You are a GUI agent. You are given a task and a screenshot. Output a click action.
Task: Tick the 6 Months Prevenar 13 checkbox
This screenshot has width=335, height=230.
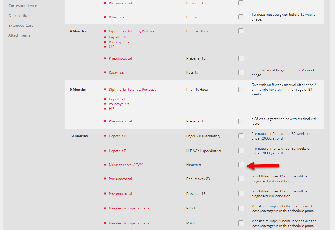coord(241,121)
